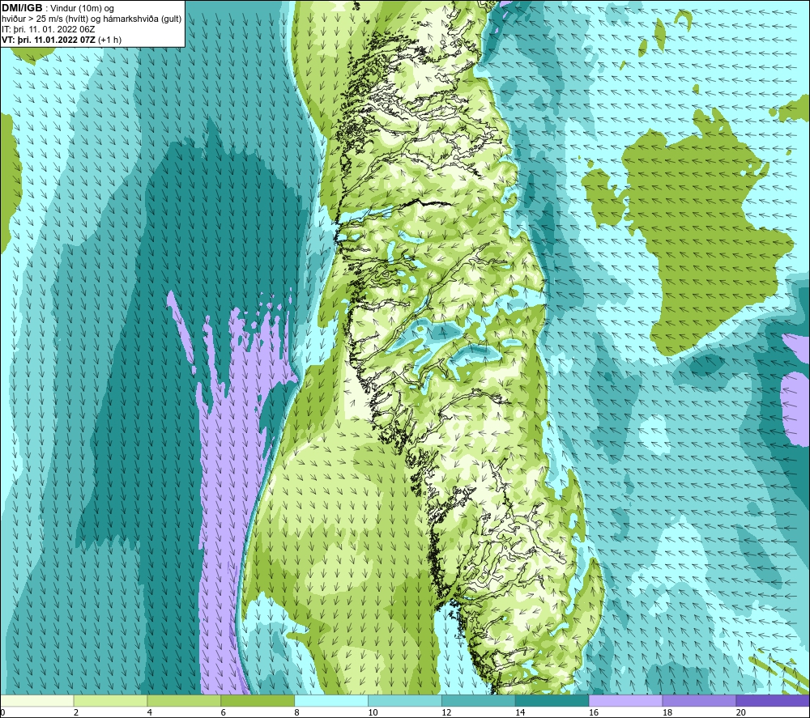Click the 10–12 m/s aqua swatch

(x=405, y=700)
